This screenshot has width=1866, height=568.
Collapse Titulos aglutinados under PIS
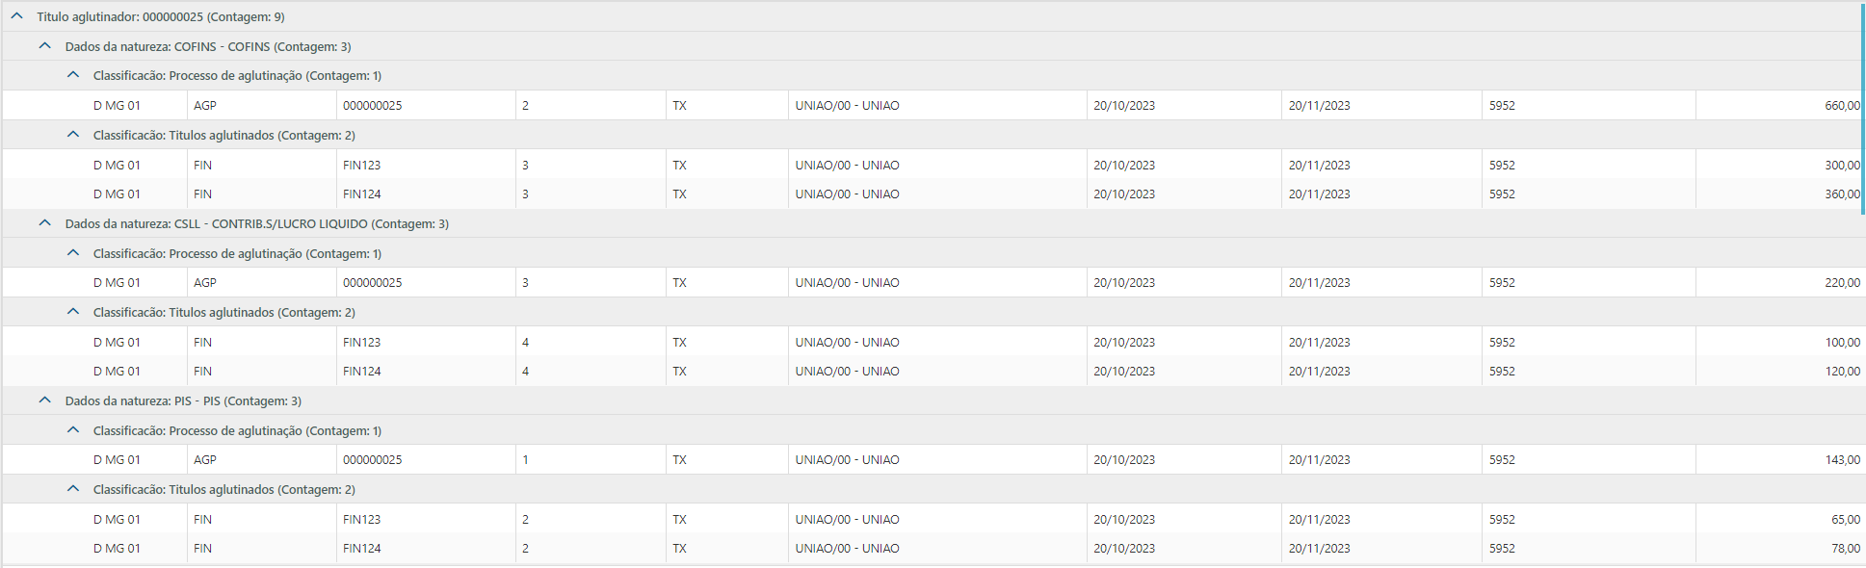click(x=73, y=489)
